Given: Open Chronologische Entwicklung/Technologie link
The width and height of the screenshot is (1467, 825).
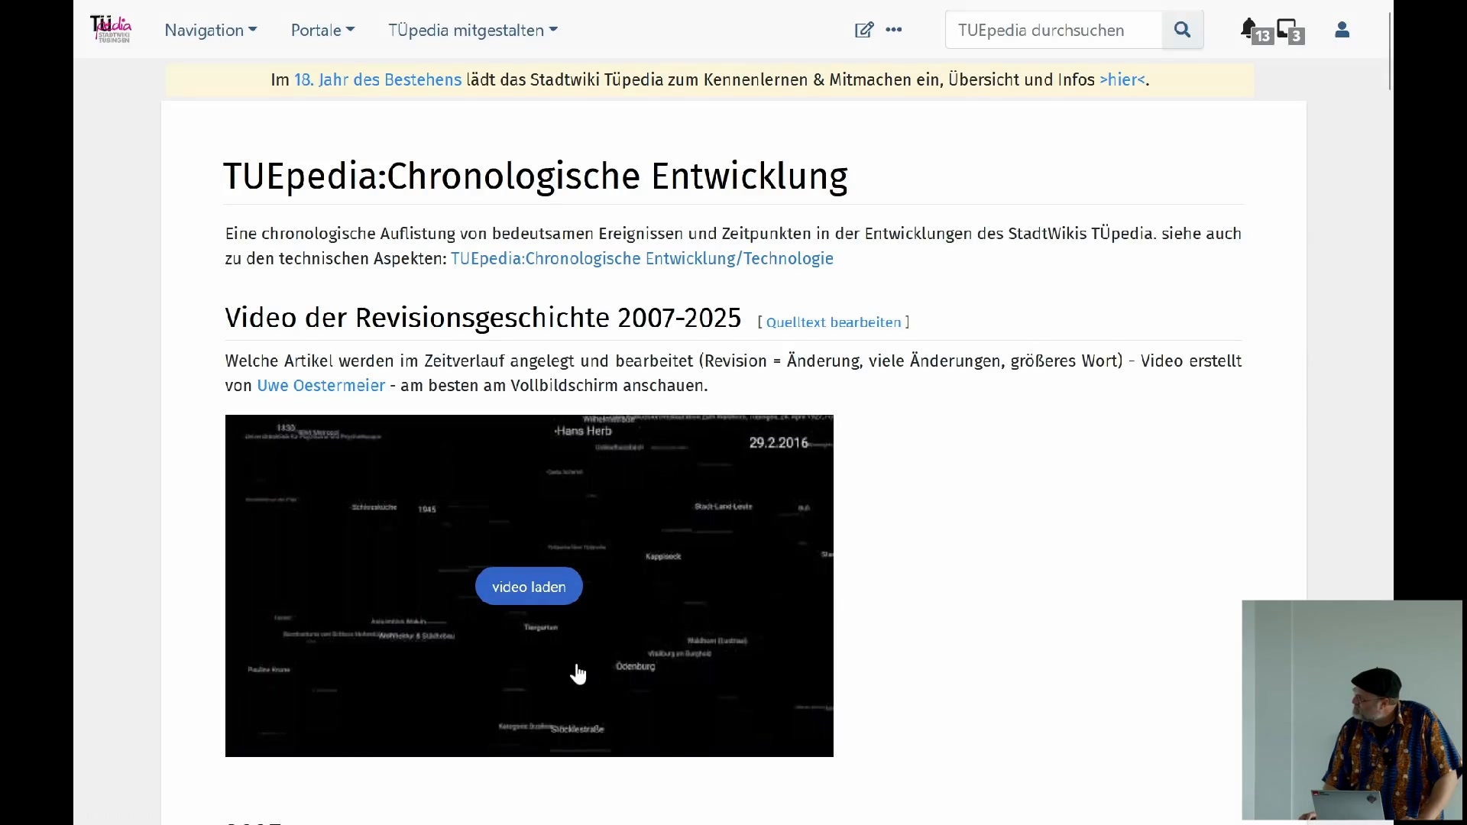Looking at the screenshot, I should (x=642, y=258).
